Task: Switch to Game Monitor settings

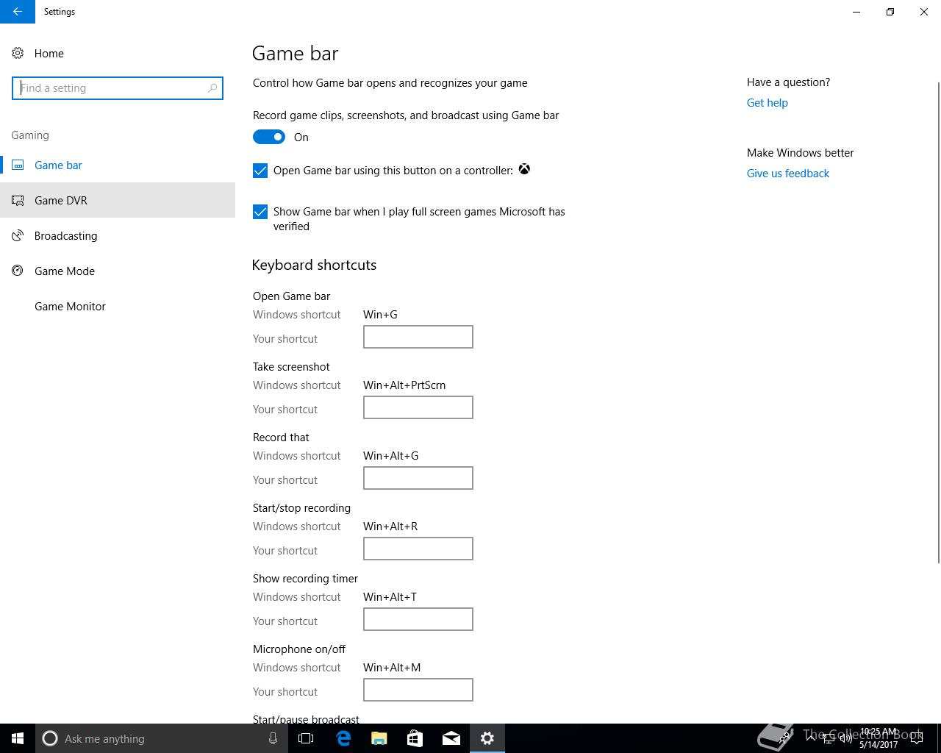Action: click(x=118, y=306)
